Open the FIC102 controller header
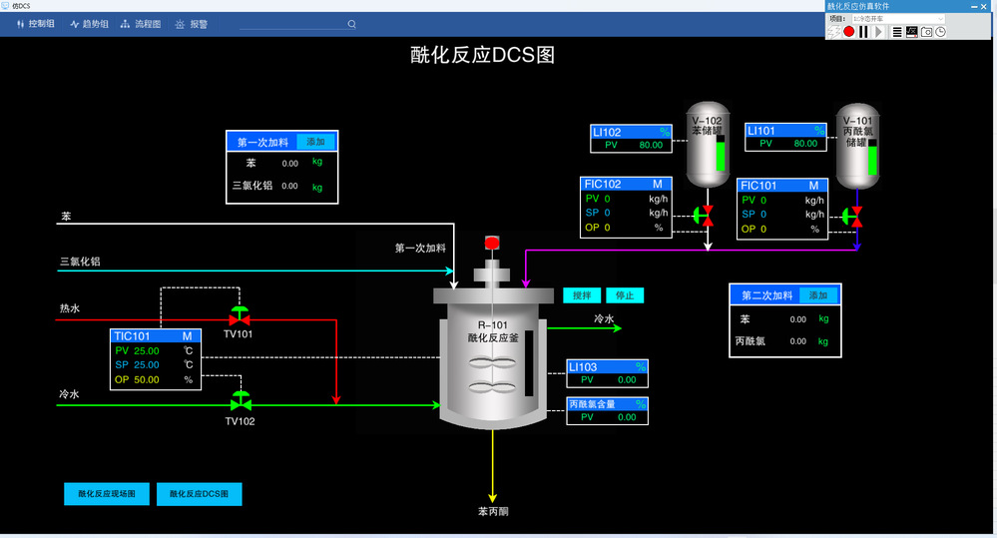Image resolution: width=997 pixels, height=538 pixels. [626, 184]
